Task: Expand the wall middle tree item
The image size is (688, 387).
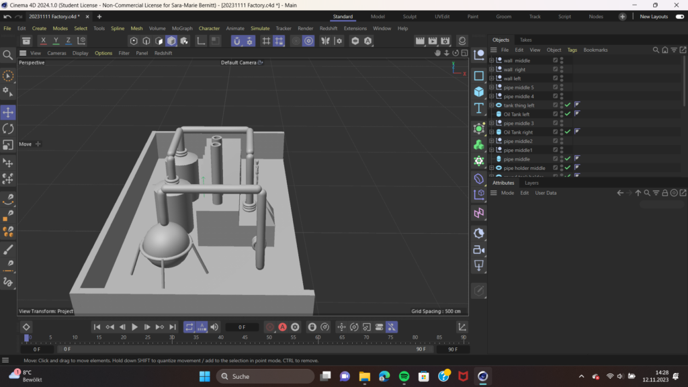Action: tap(492, 60)
